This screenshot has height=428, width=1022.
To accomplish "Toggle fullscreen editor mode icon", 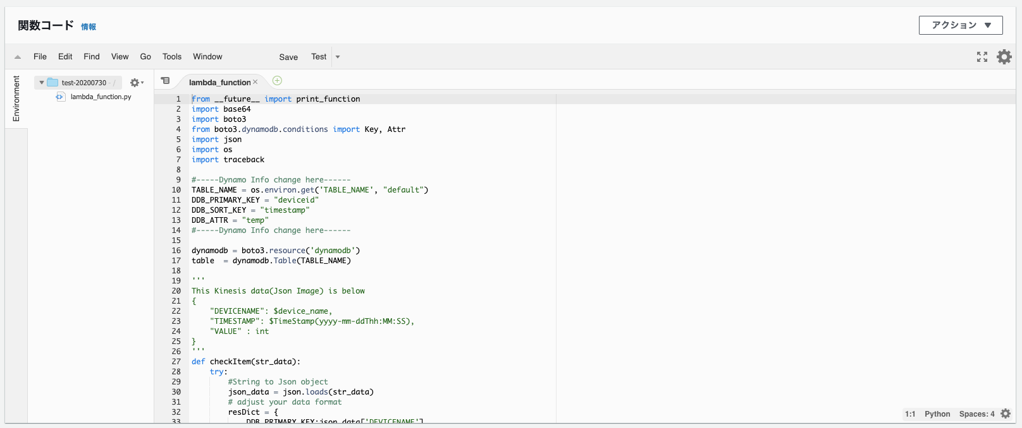I will [982, 57].
